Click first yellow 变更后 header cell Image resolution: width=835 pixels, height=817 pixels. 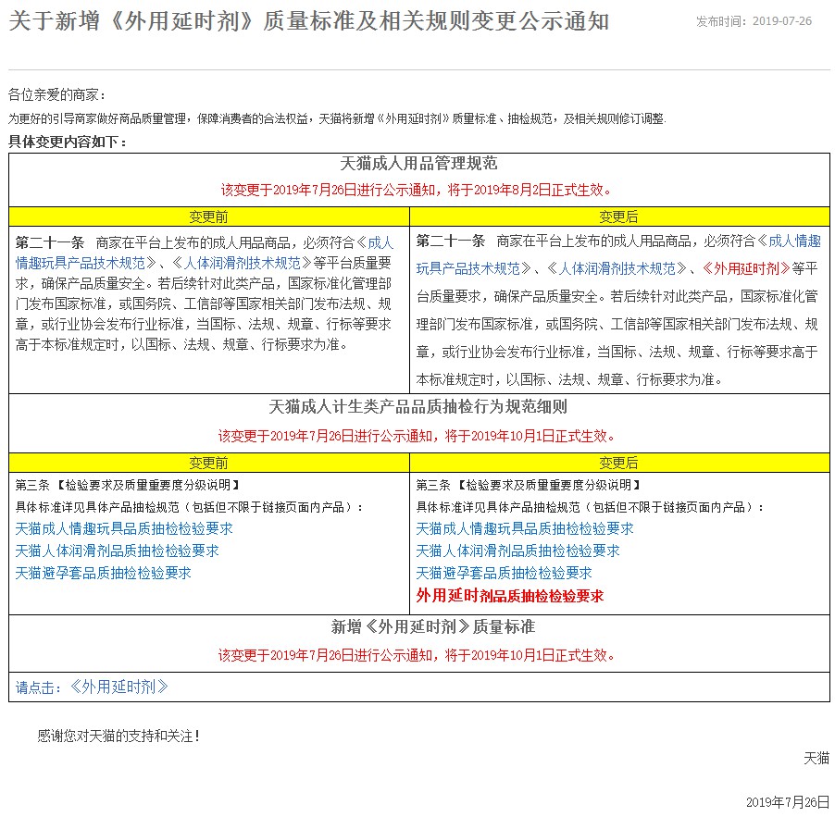pos(619,217)
